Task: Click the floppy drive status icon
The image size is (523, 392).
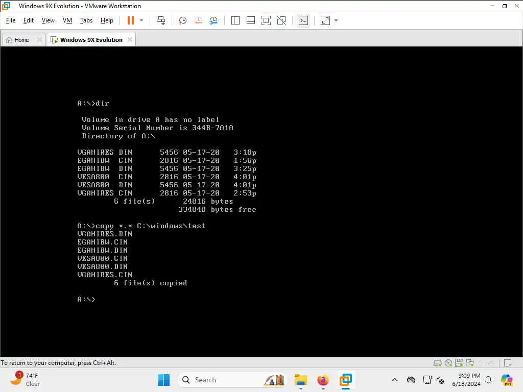Action: (459, 363)
